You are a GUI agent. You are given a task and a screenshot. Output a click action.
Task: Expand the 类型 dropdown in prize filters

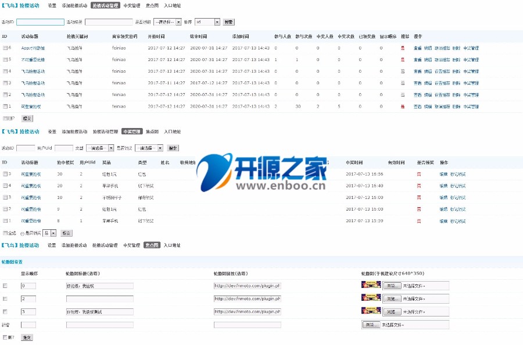pos(99,147)
